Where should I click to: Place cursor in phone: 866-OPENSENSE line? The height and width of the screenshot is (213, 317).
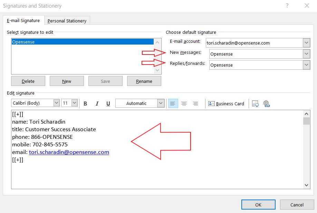(42, 137)
